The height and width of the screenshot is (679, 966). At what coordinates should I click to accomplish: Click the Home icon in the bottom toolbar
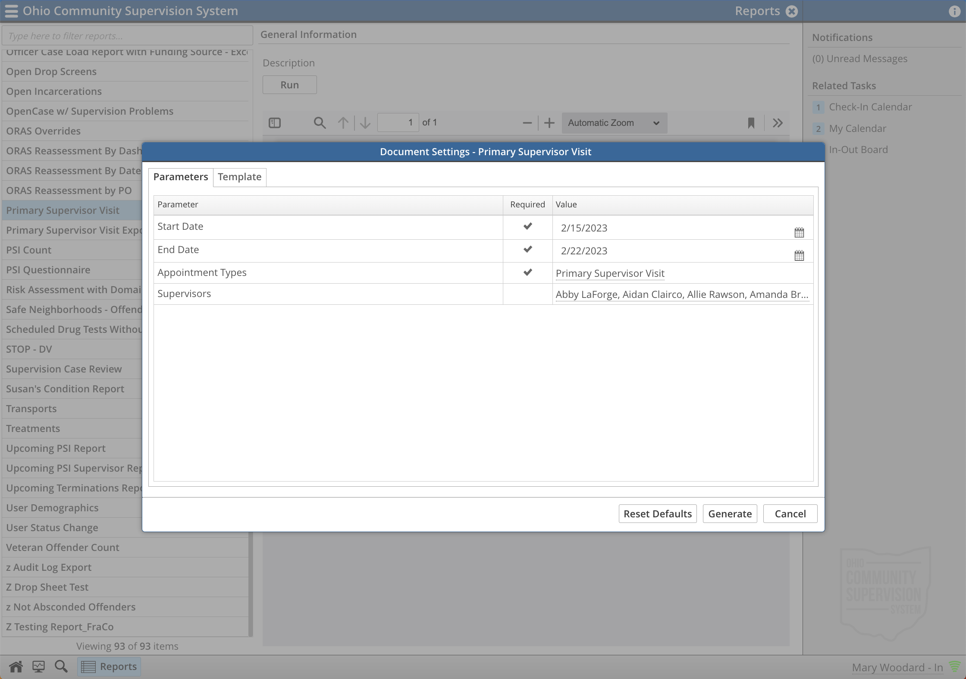[16, 666]
